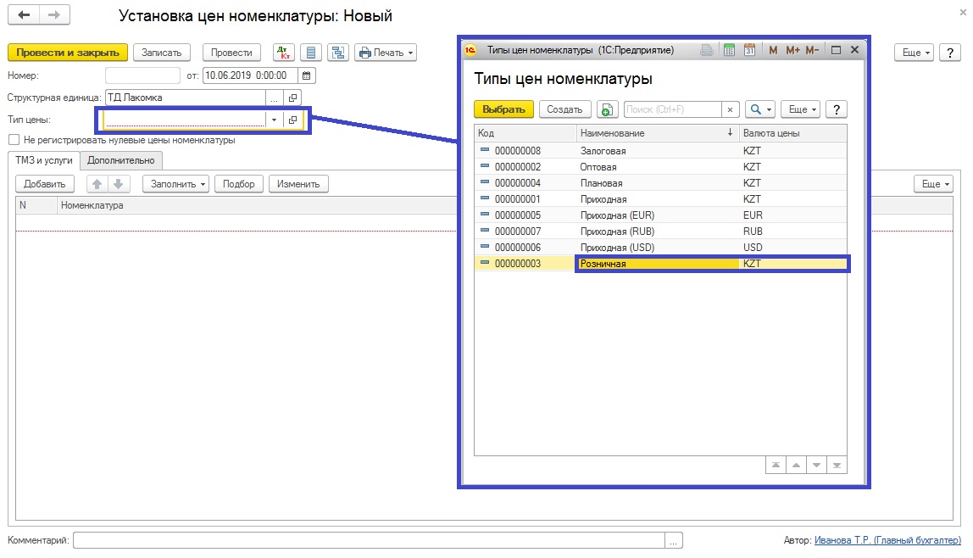Select the Плановая price type row

point(661,183)
